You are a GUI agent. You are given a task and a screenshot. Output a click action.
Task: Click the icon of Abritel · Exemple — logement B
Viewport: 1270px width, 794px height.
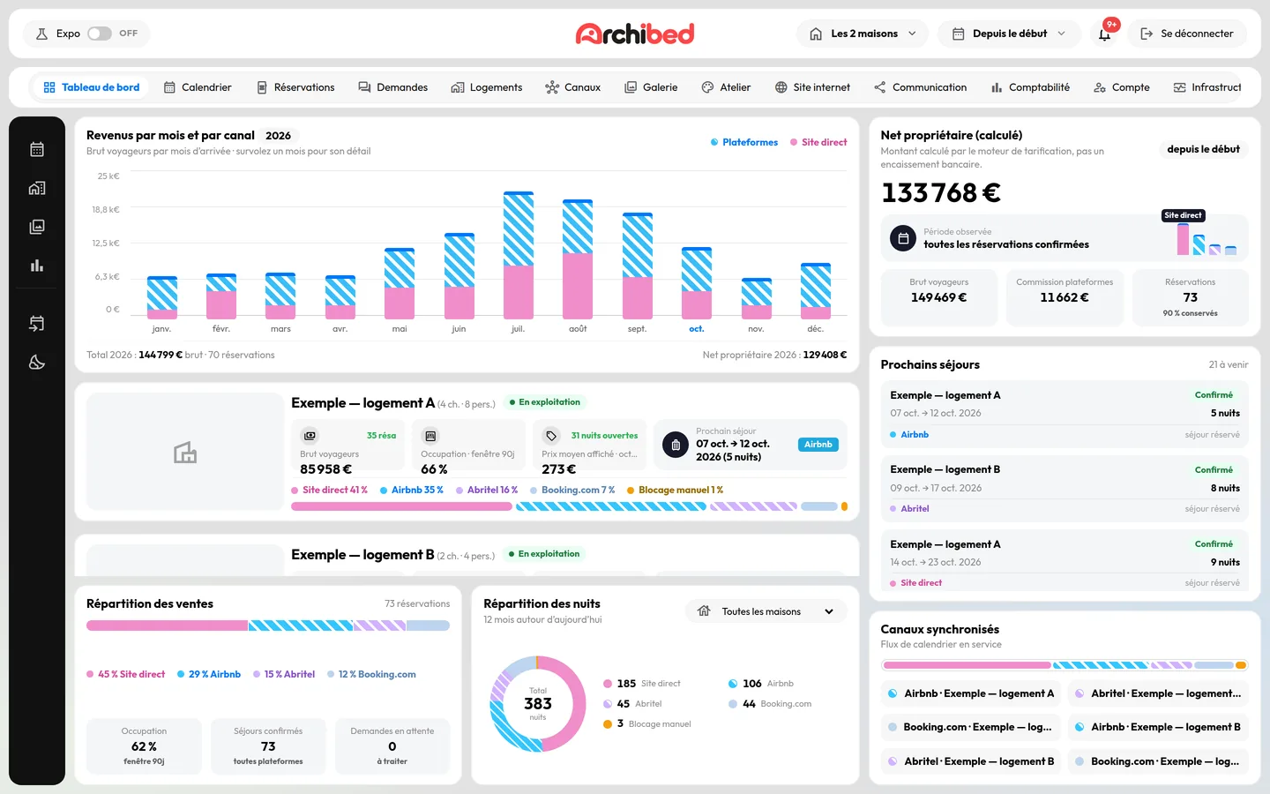893,761
